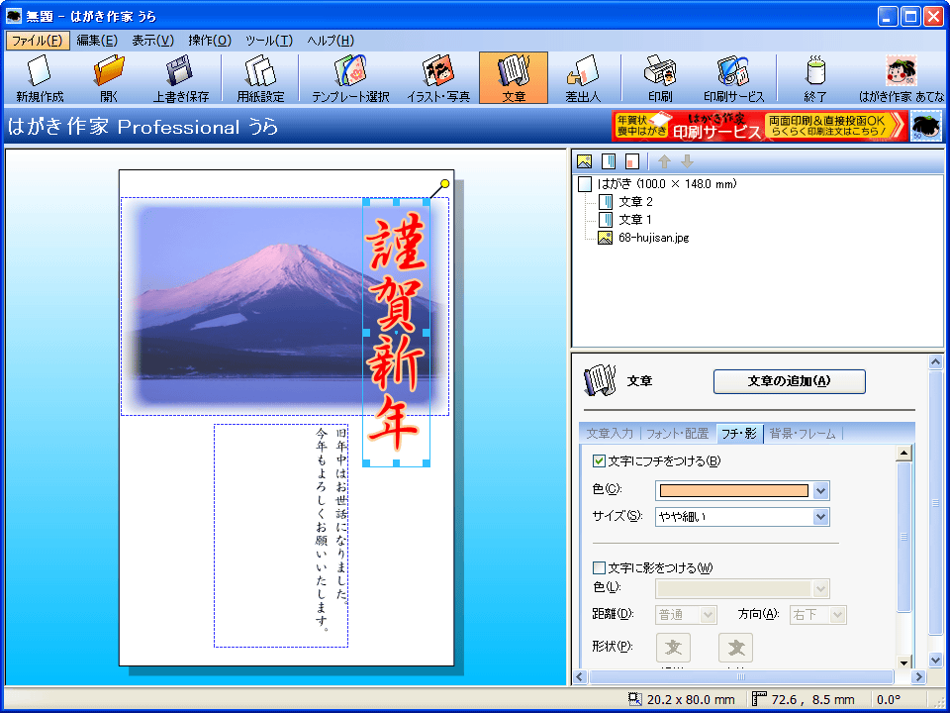Open 編集 menu

point(97,41)
